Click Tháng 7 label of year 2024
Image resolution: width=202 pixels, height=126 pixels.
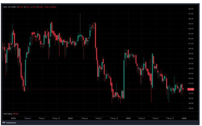pos(99,118)
